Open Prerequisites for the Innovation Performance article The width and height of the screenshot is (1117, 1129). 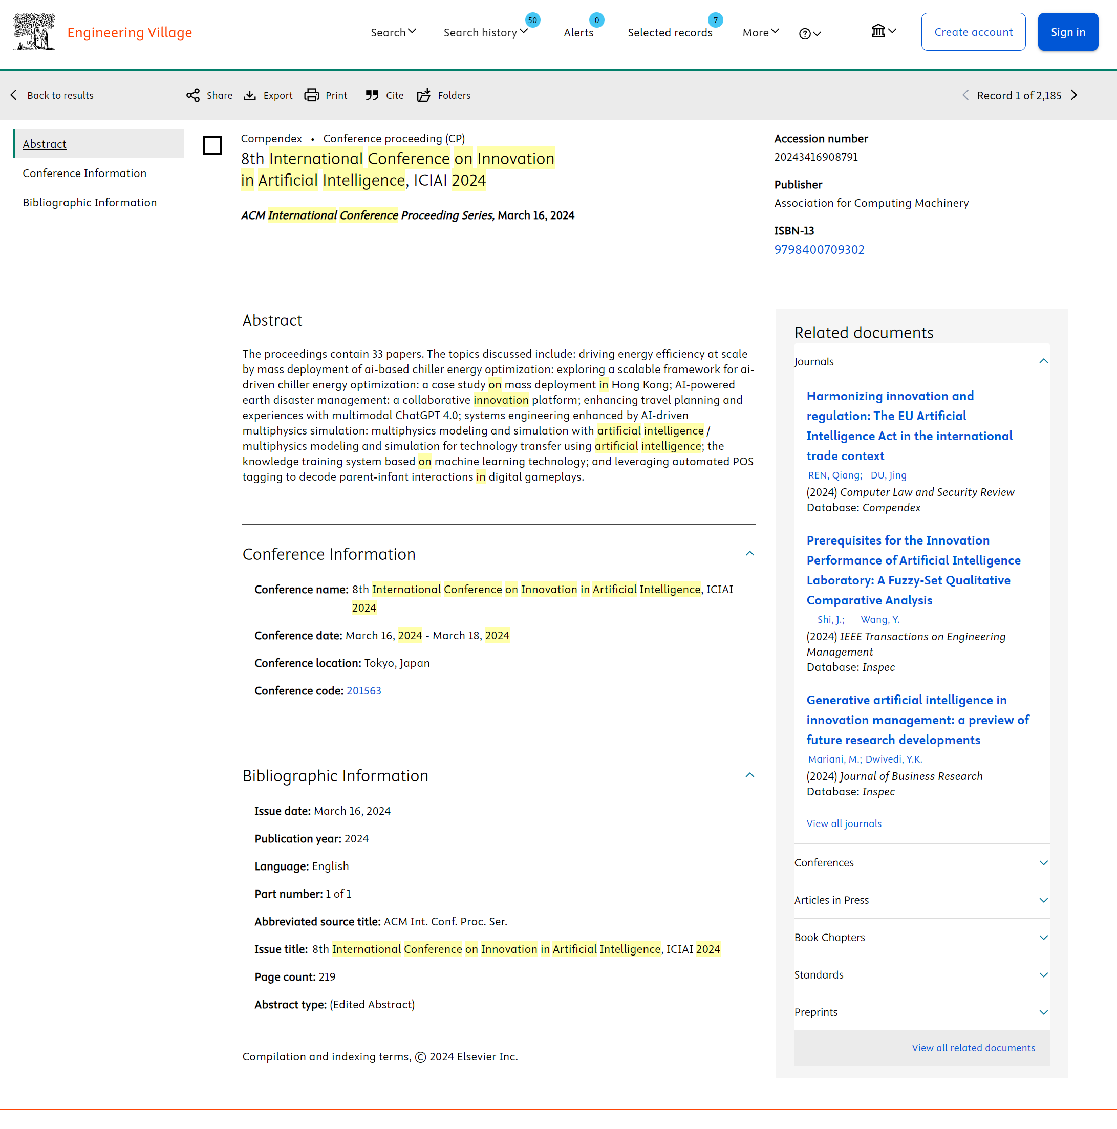[913, 570]
